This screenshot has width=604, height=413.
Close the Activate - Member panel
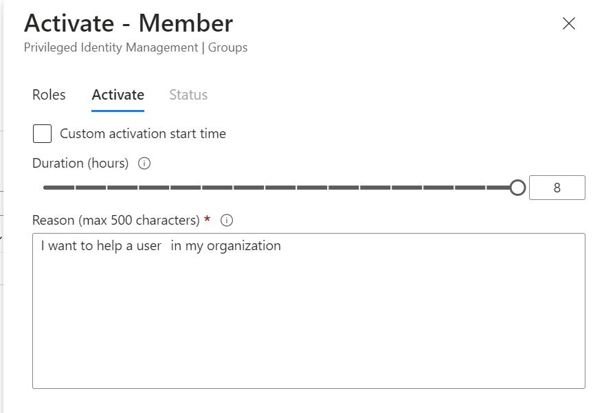click(568, 24)
